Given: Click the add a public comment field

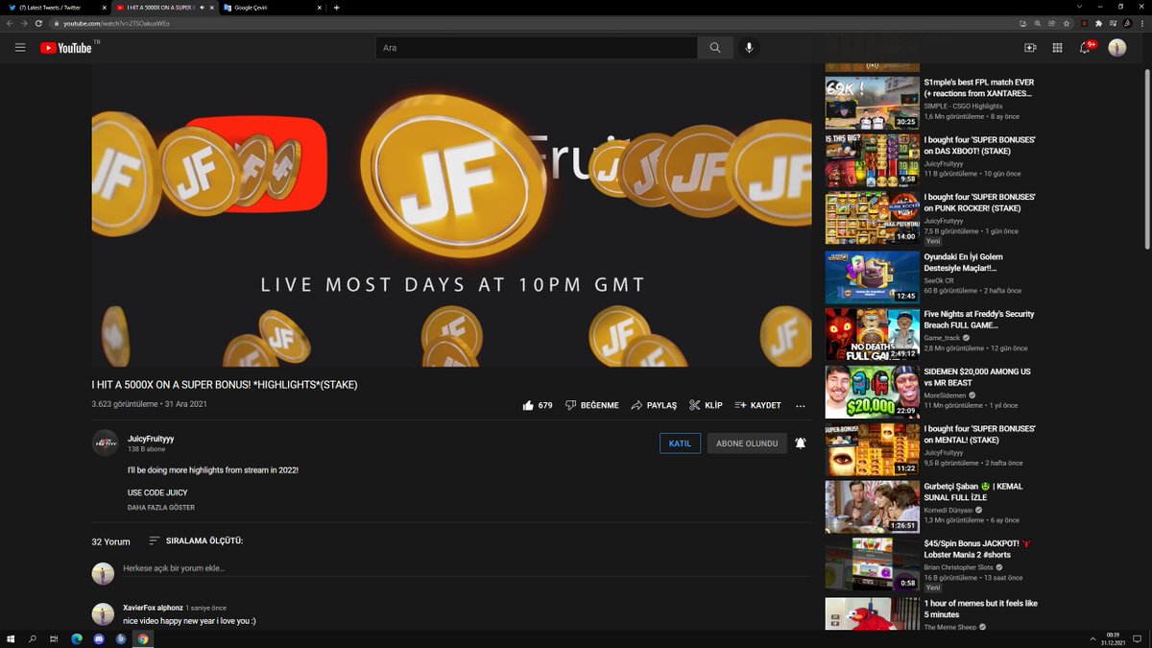Looking at the screenshot, I should pyautogui.click(x=467, y=568).
